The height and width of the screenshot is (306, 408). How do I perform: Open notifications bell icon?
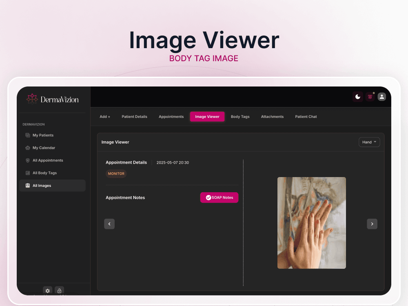pos(370,97)
